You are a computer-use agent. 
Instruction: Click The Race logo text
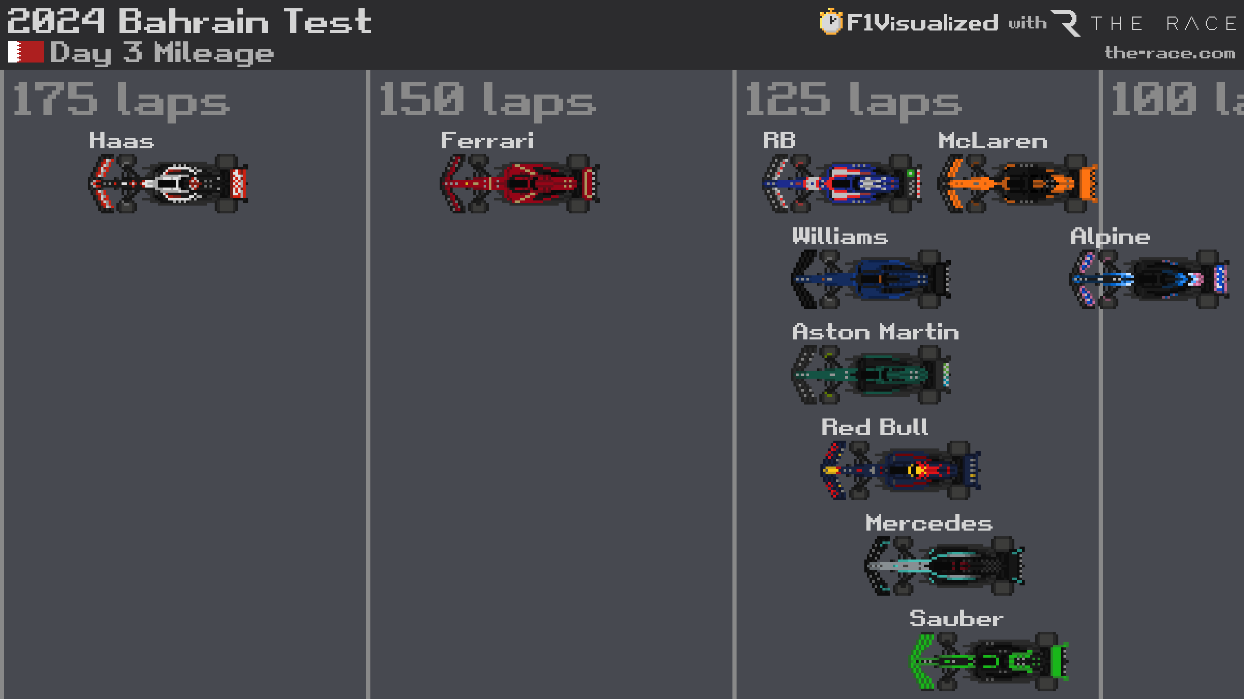click(x=1144, y=23)
